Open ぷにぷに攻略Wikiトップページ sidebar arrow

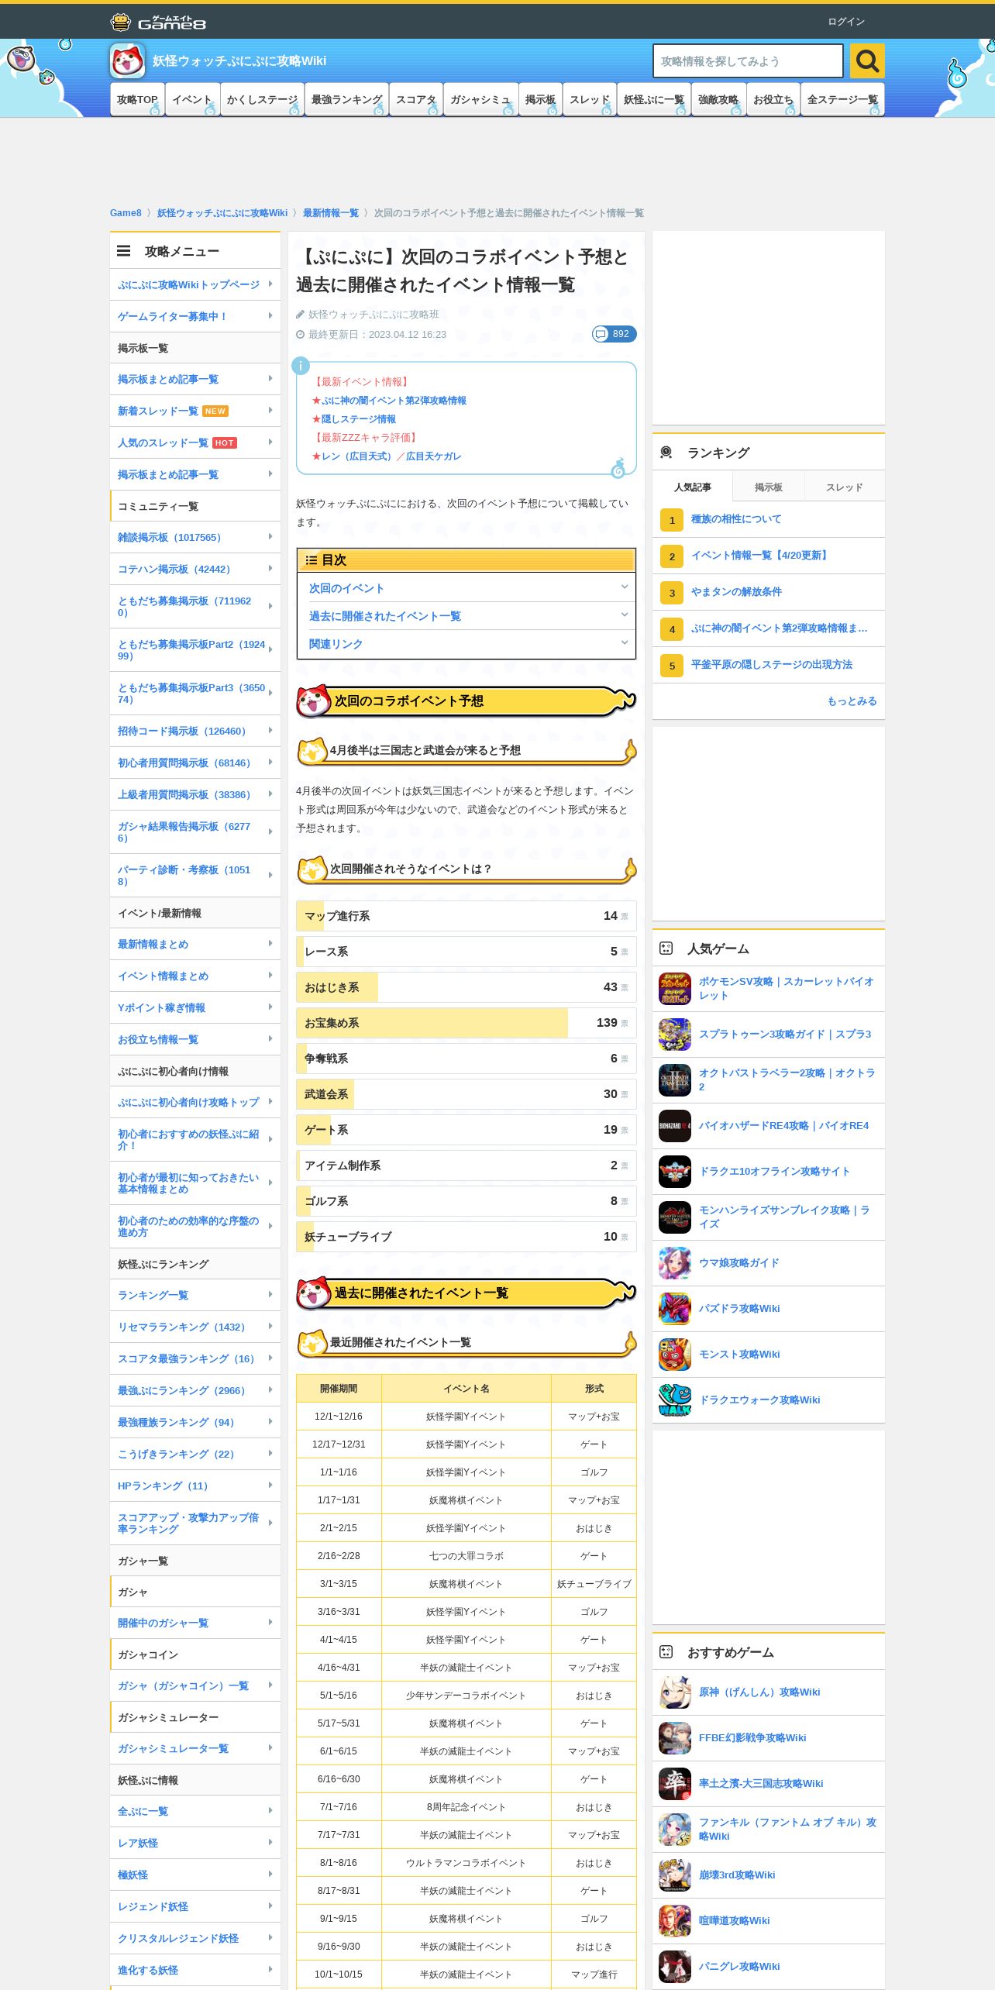(x=270, y=284)
